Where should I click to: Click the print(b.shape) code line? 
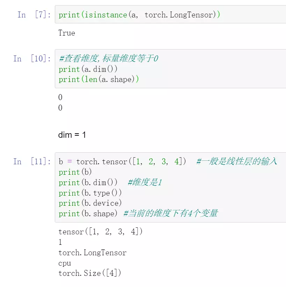coord(88,214)
